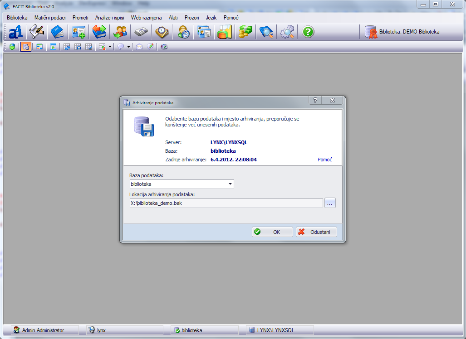
Task: Click the newspaper icon in toolbar
Action: pyautogui.click(x=141, y=32)
